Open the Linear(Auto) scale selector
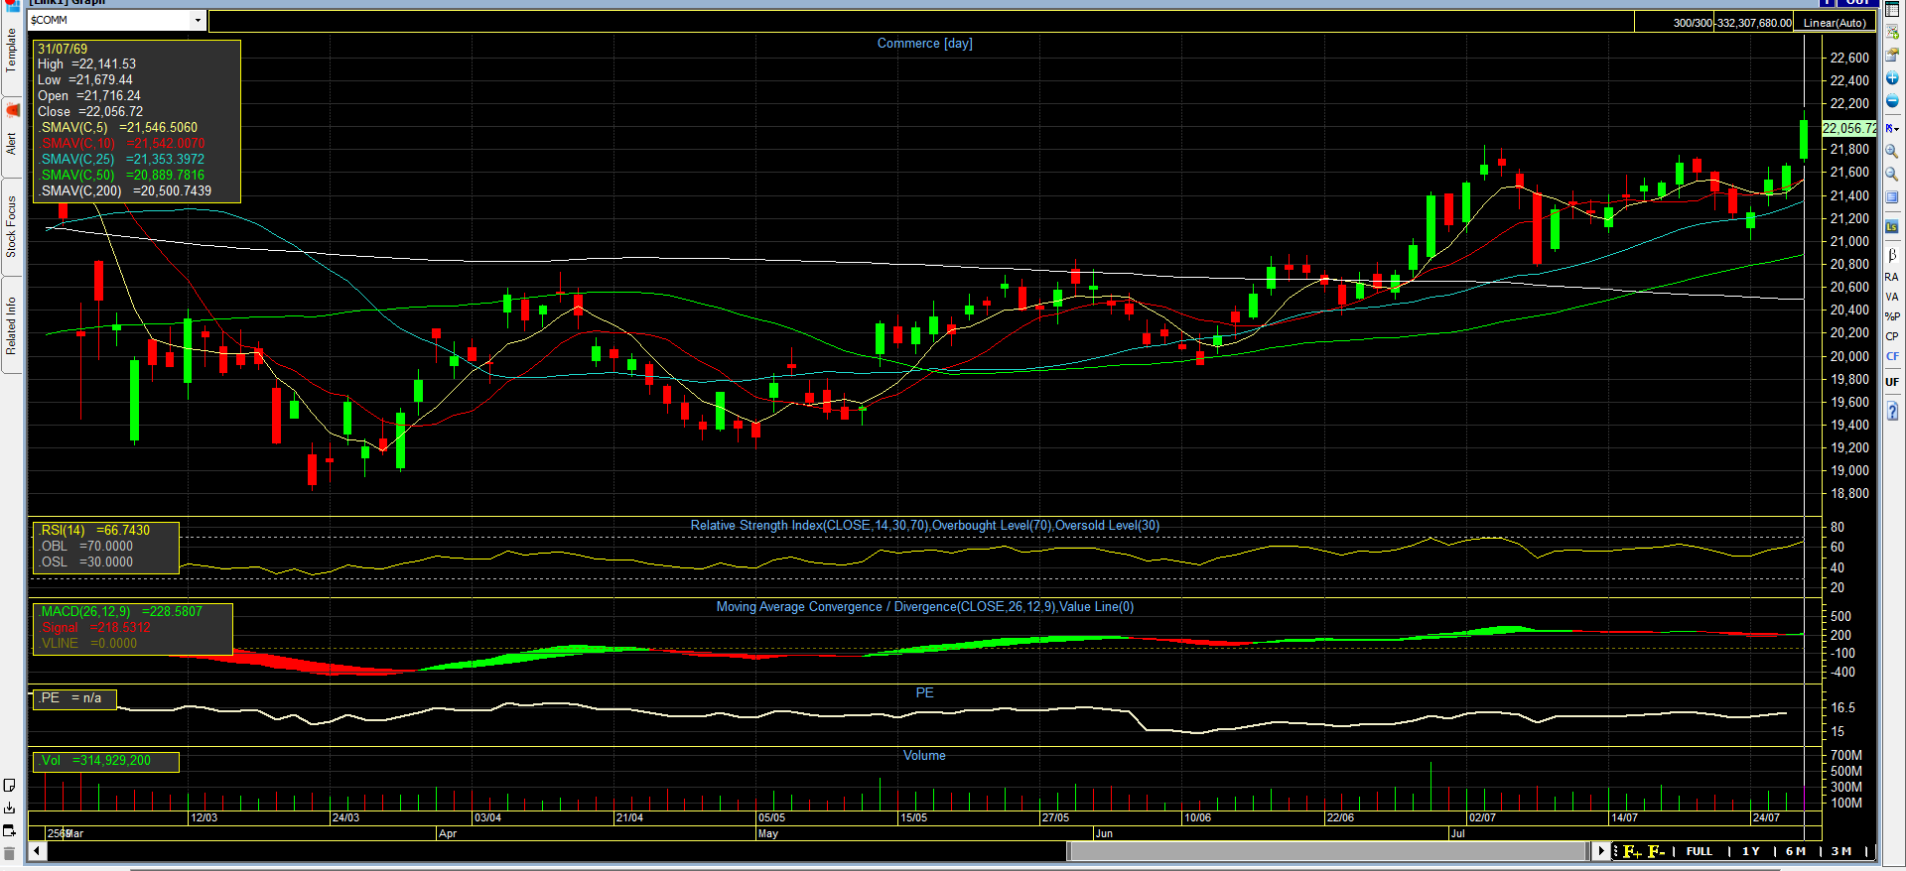Image resolution: width=1906 pixels, height=871 pixels. [x=1835, y=23]
